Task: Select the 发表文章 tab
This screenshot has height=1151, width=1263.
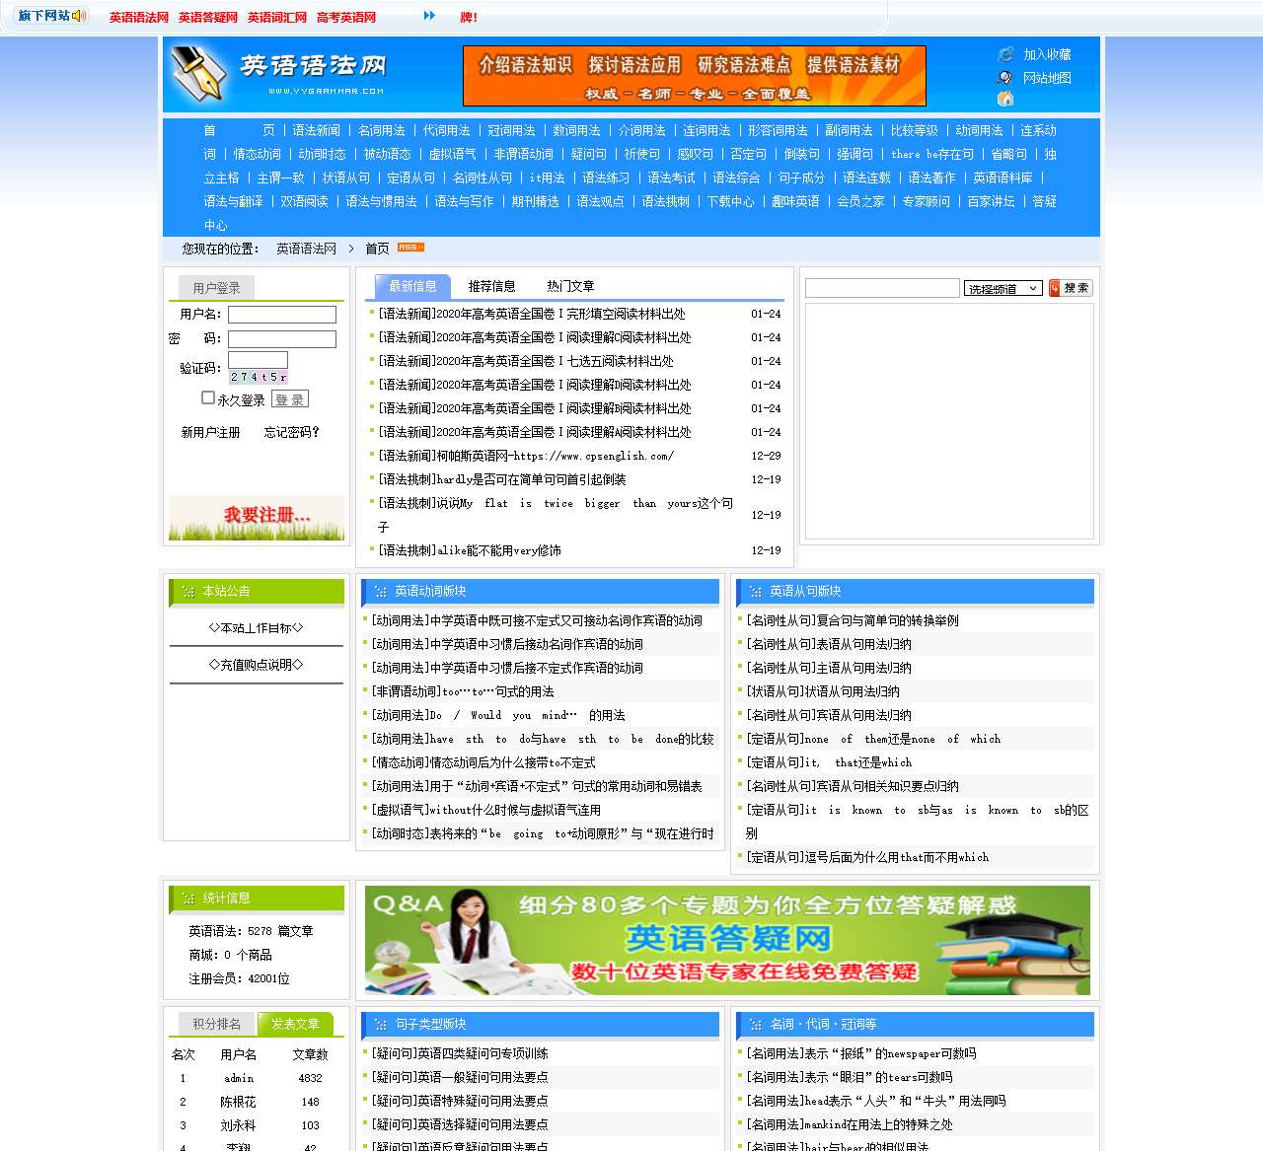Action: tap(295, 1024)
